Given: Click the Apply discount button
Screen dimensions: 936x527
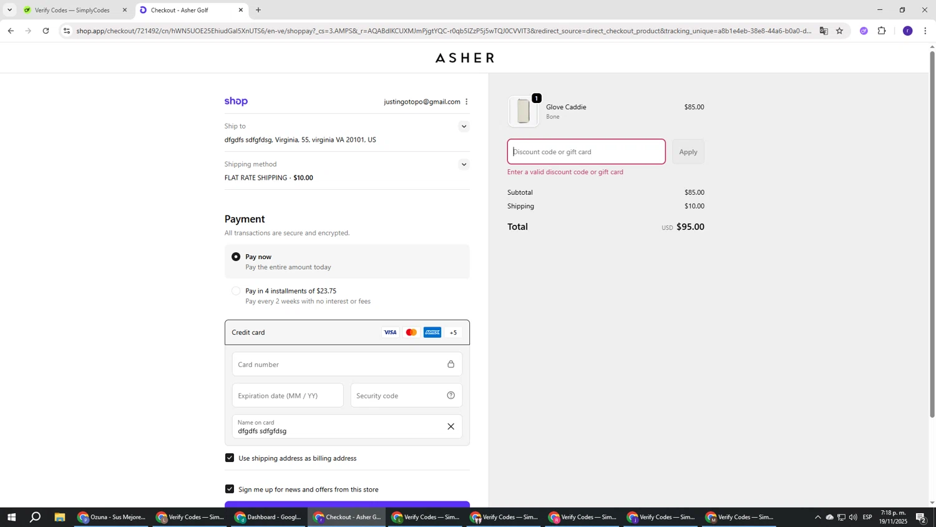Looking at the screenshot, I should click(x=688, y=152).
